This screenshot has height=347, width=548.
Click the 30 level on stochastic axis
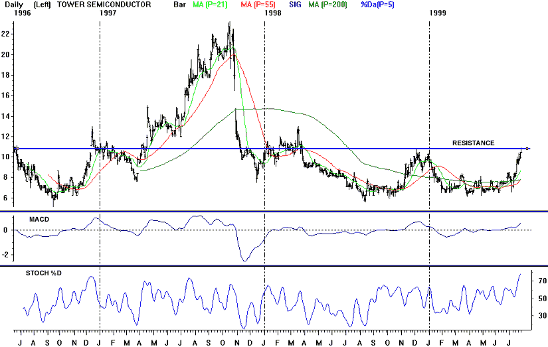(543, 316)
